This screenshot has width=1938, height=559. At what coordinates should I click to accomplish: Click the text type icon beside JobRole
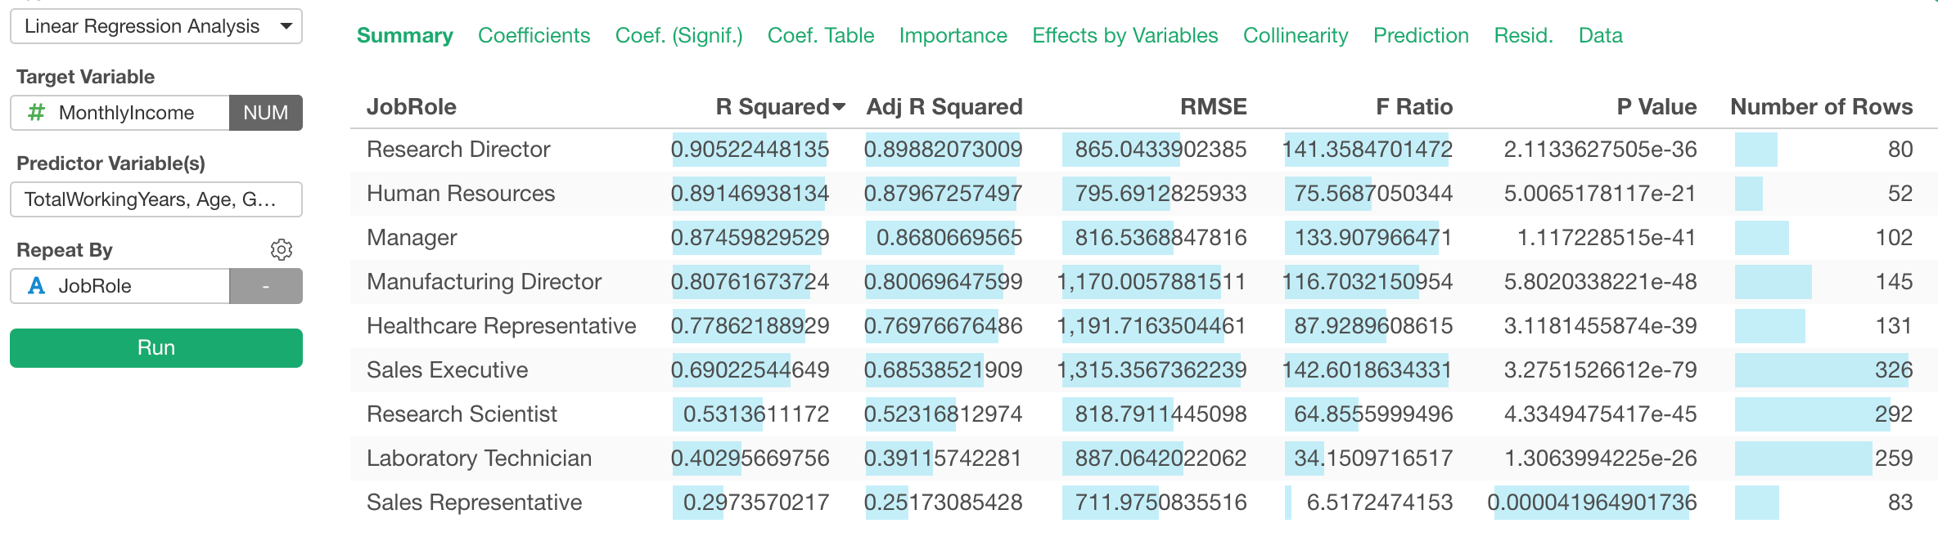34,286
